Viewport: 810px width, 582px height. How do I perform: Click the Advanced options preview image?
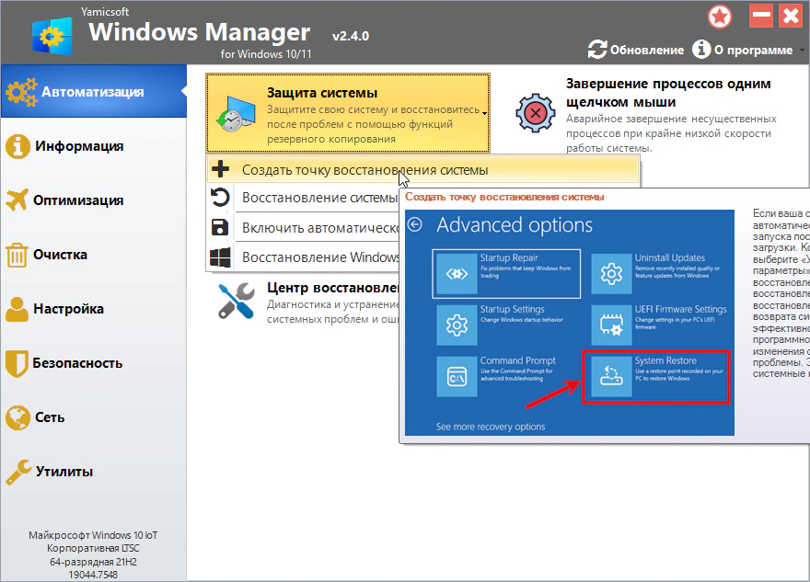click(569, 323)
